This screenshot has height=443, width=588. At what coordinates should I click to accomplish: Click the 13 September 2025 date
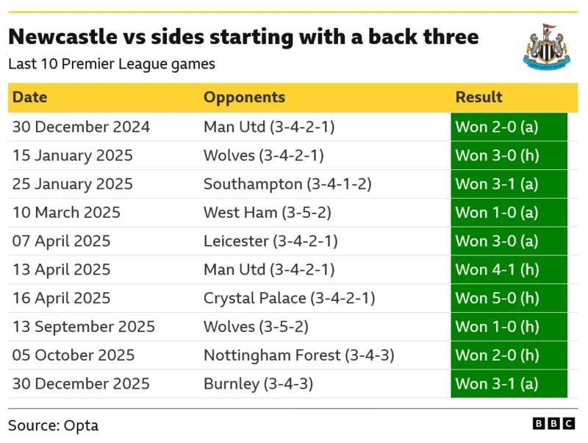tap(82, 327)
